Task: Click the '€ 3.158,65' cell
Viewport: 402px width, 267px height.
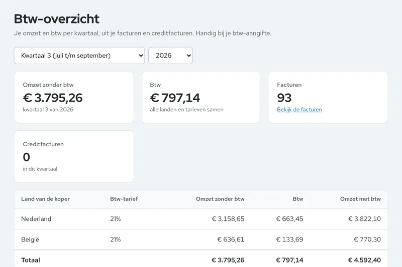Action: [x=228, y=219]
